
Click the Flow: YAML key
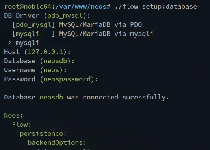[22, 124]
